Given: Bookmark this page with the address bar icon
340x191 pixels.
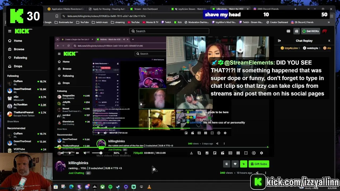Looking at the screenshot, I should 57,16.
